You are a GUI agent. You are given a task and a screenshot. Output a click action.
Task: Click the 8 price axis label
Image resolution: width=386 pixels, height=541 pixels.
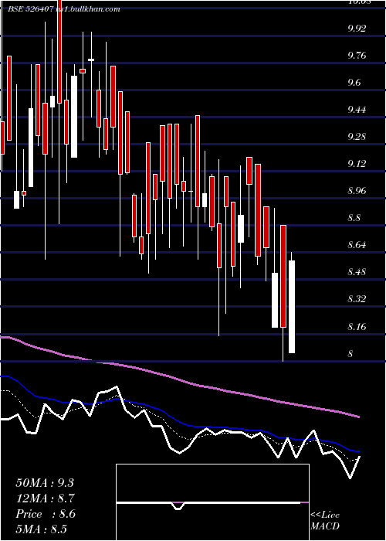coord(350,354)
